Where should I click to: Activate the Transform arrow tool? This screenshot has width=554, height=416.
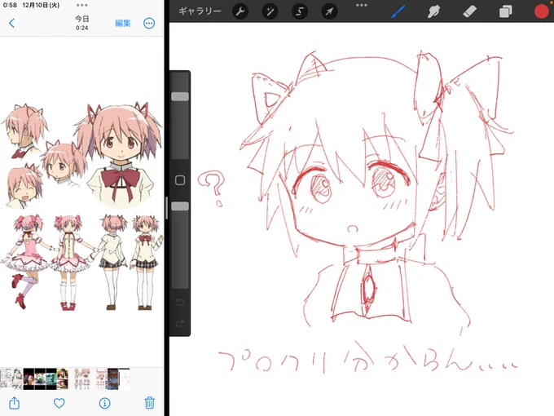tap(329, 11)
